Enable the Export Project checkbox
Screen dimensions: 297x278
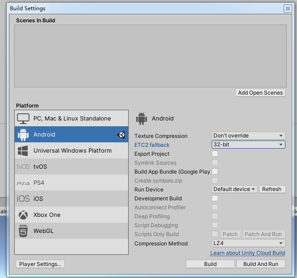pos(215,154)
